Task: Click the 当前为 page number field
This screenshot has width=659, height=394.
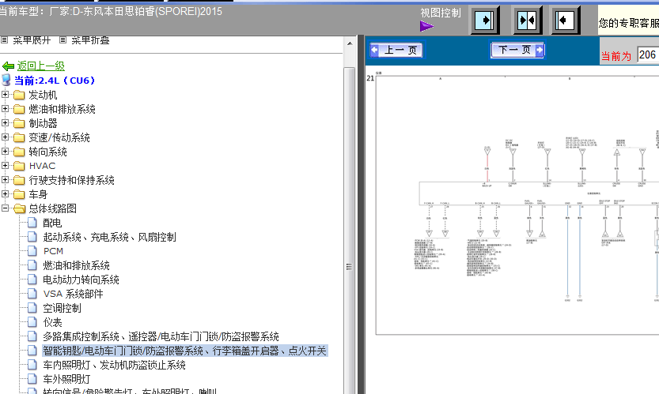Action: point(648,55)
